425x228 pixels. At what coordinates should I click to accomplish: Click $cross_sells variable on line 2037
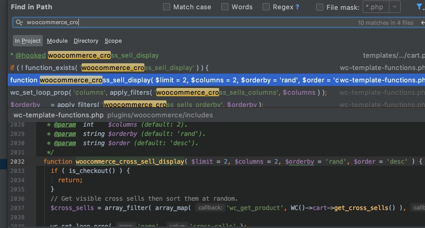(x=72, y=208)
